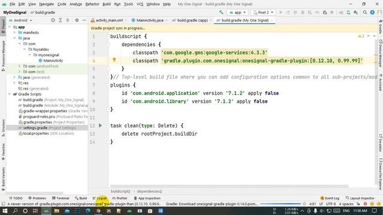The width and height of the screenshot is (383, 215).
Task: Click the Stop square icon in the toolbar
Action: 332,12
